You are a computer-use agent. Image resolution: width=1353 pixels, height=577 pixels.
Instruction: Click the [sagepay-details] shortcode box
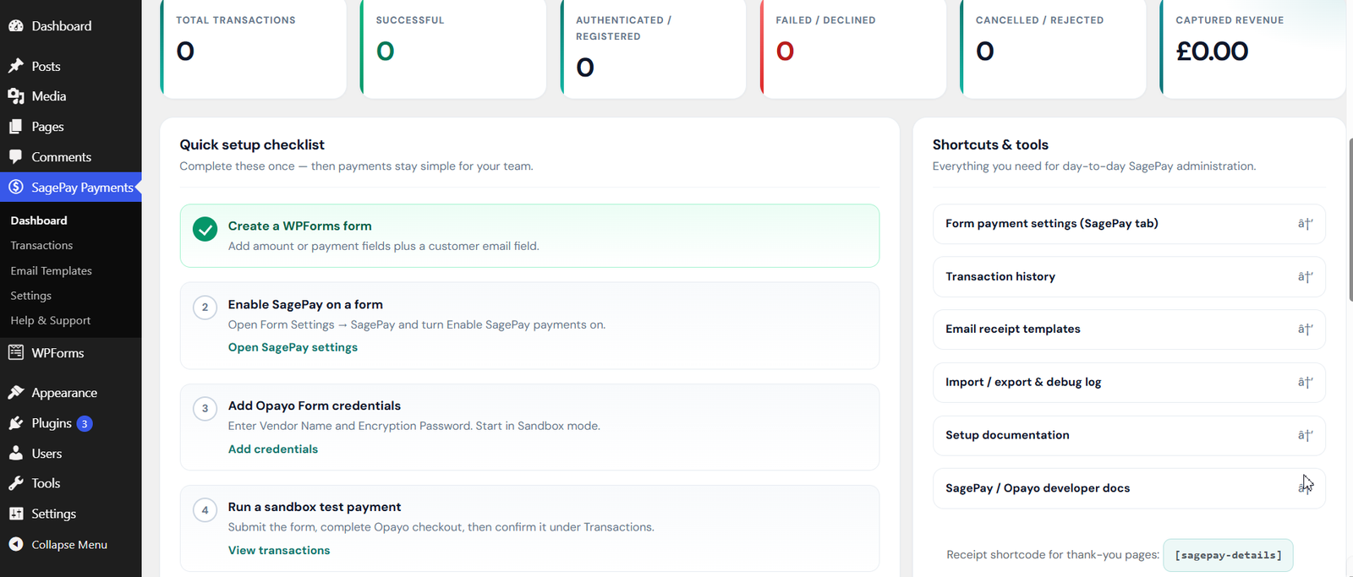(x=1228, y=555)
